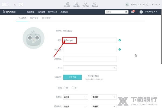Go forward using the forward arrow
The width and height of the screenshot is (162, 108).
tap(9, 5)
